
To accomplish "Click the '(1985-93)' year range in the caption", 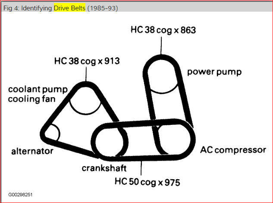I will coord(103,8).
